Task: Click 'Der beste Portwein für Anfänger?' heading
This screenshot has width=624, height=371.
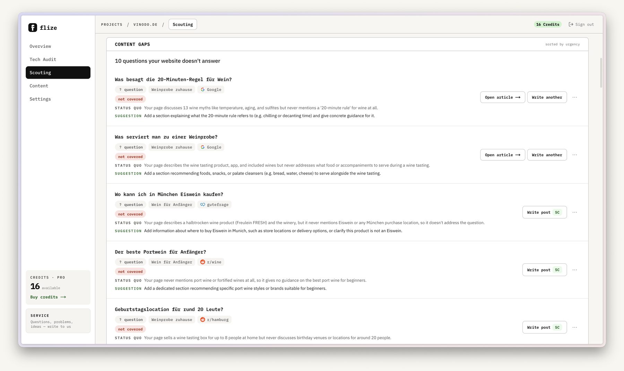Action: [161, 252]
